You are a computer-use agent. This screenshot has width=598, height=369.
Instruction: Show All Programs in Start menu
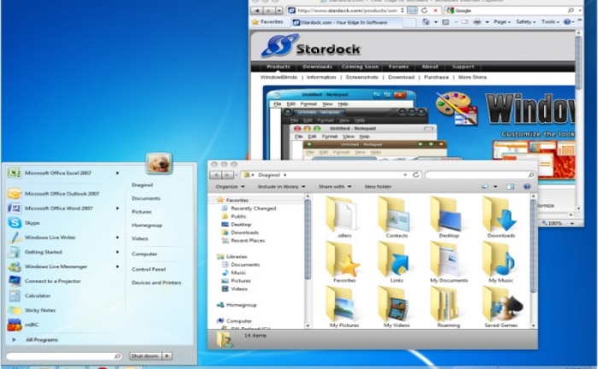coord(42,340)
